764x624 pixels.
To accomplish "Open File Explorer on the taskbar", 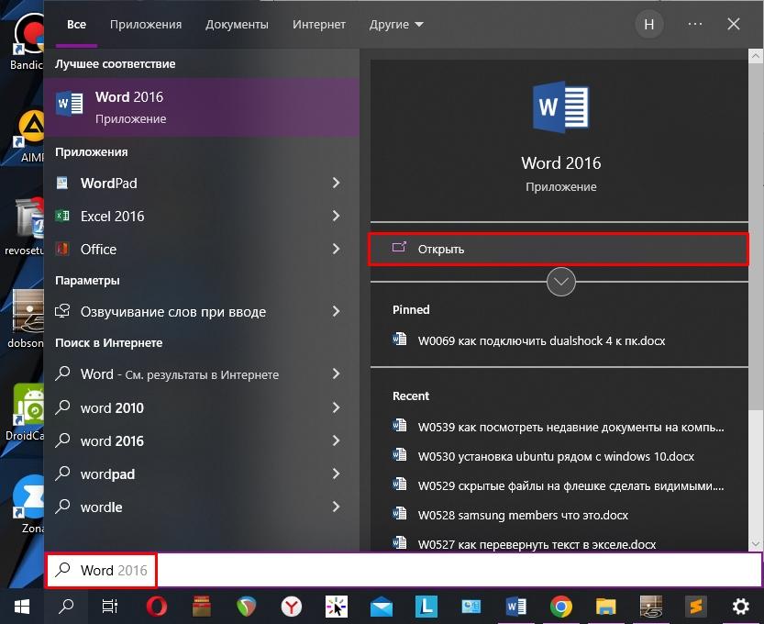I will pos(605,607).
